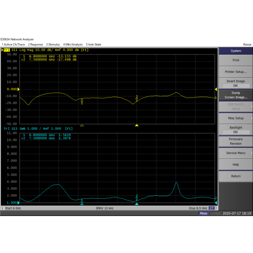
Task: Open the 1 Active Ch/Trace menu
Action: 13,44
